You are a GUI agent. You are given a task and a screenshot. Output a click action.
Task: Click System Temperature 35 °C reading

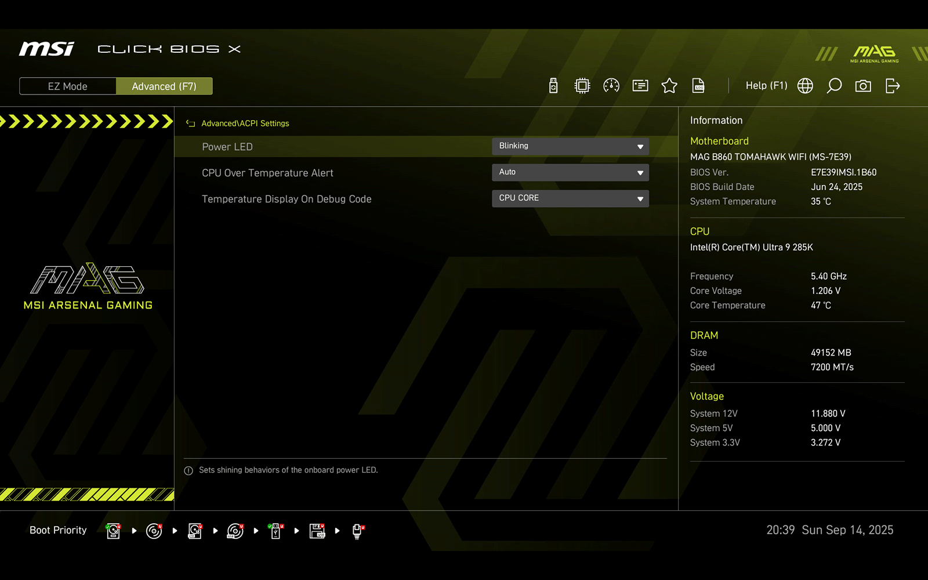click(x=821, y=201)
